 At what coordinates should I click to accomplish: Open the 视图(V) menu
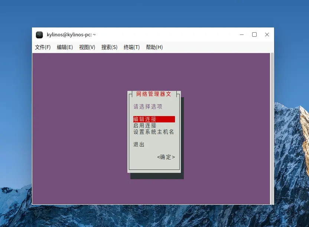[87, 47]
